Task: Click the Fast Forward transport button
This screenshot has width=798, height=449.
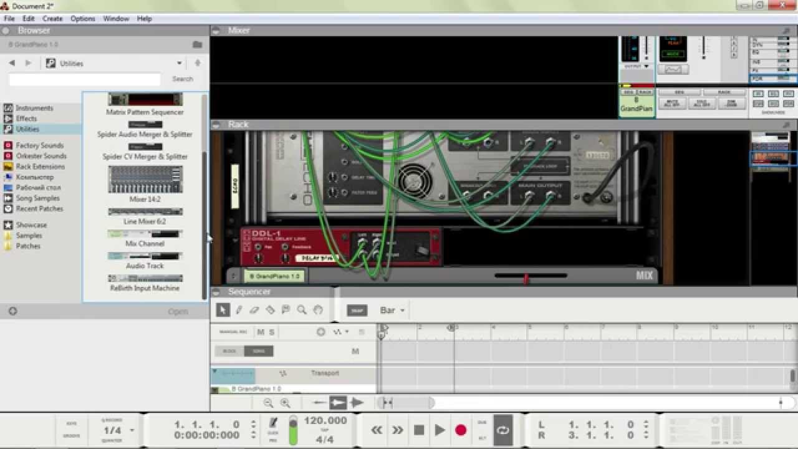Action: tap(398, 430)
